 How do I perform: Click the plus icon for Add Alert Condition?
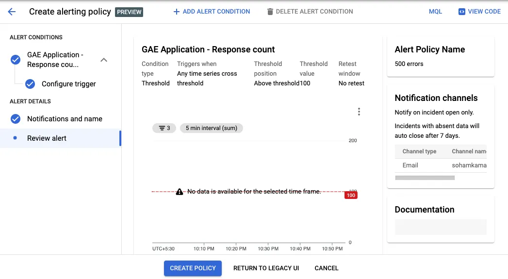coord(177,12)
